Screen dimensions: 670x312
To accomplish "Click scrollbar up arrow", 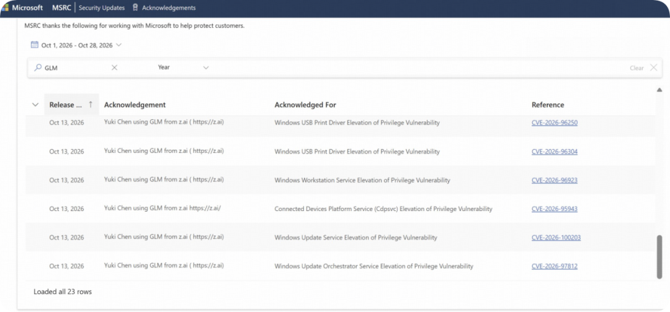I will [x=659, y=90].
